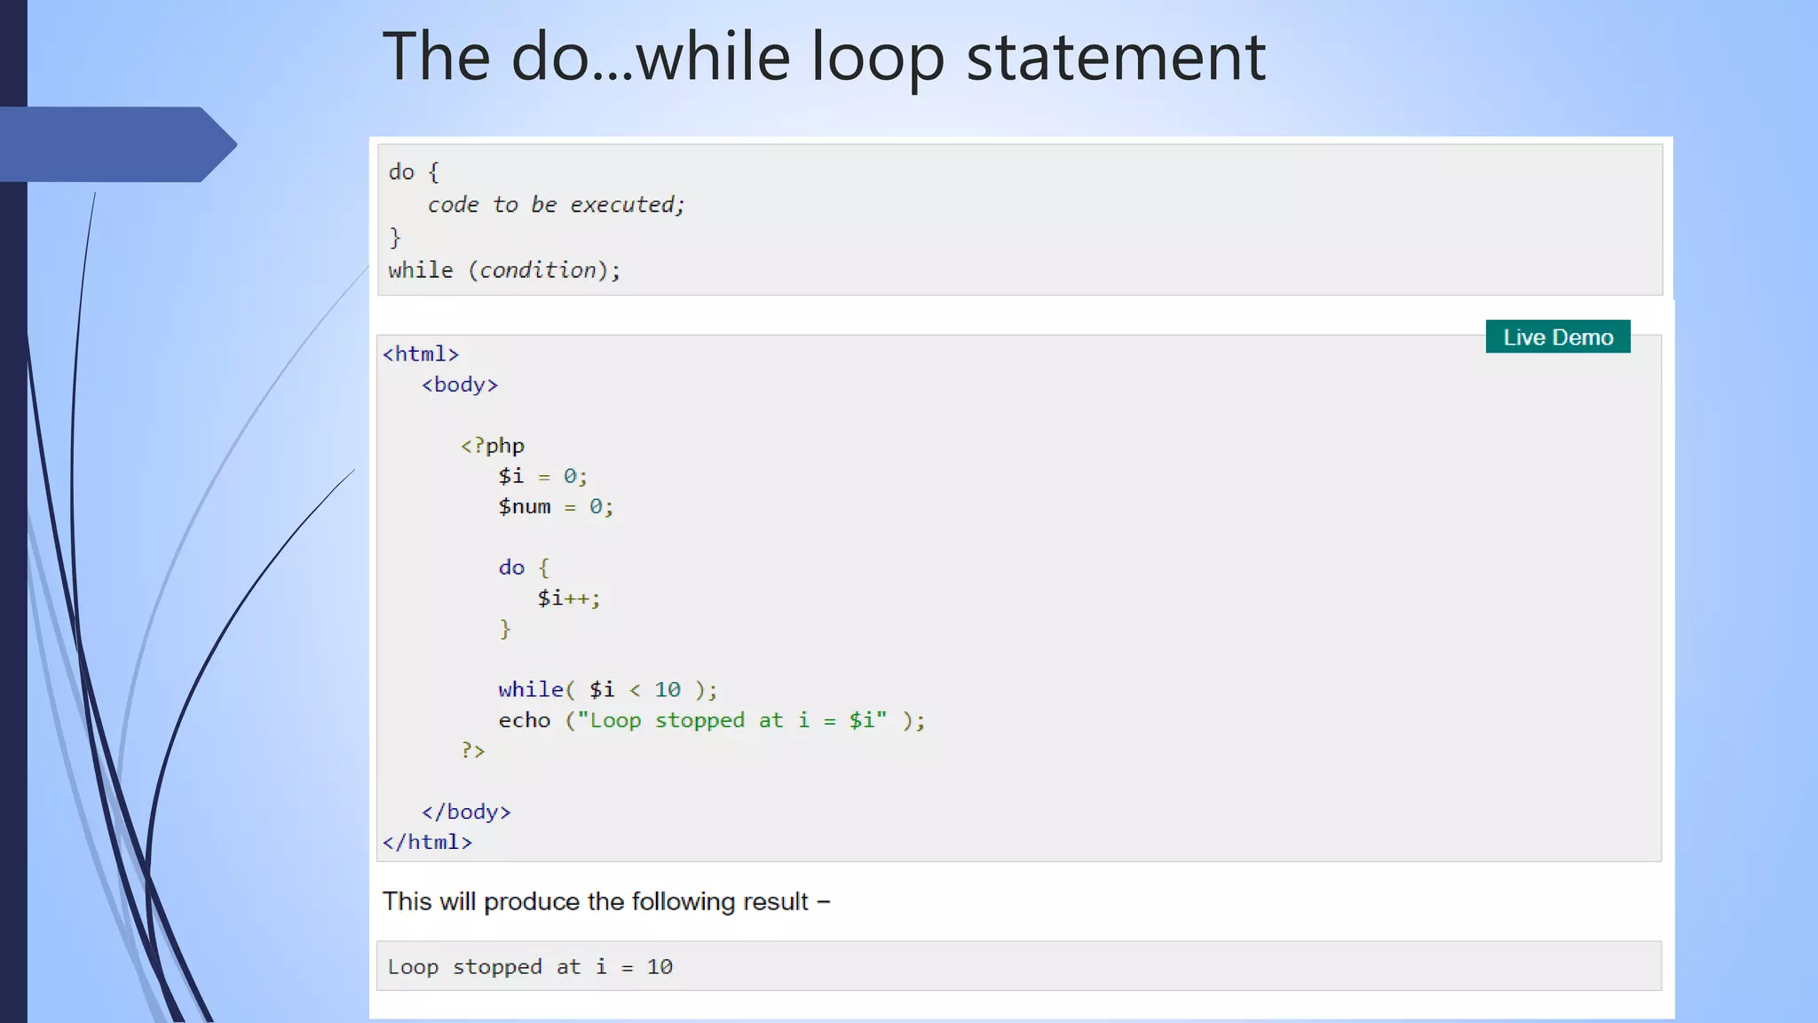
Task: Click the '$i++;' statement
Action: click(569, 598)
